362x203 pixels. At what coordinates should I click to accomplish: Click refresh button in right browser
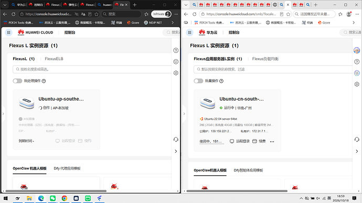[195, 14]
